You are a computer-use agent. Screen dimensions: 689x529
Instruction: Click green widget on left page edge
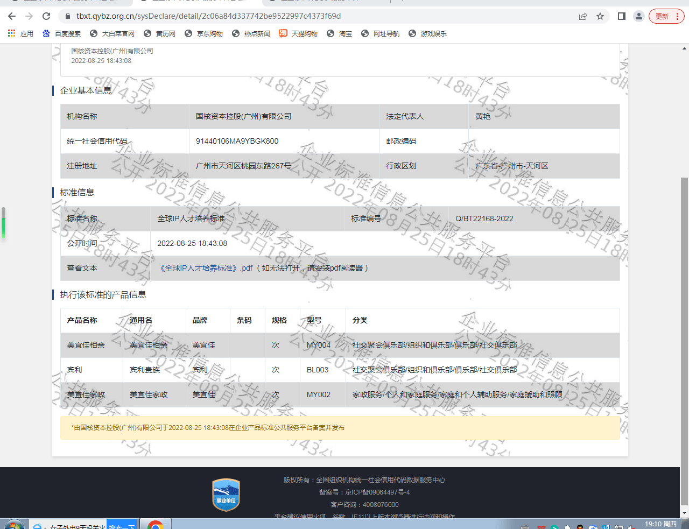click(x=3, y=223)
